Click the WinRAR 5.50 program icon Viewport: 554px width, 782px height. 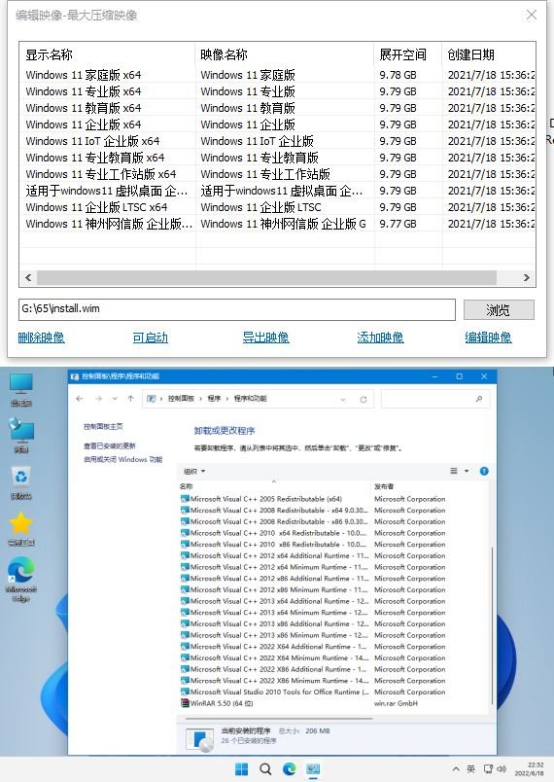point(185,703)
